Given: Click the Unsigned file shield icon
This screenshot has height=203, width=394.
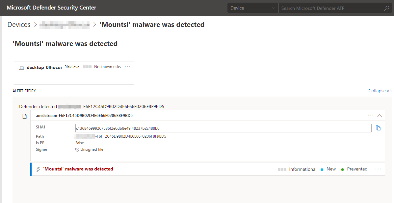Looking at the screenshot, I should coord(77,149).
